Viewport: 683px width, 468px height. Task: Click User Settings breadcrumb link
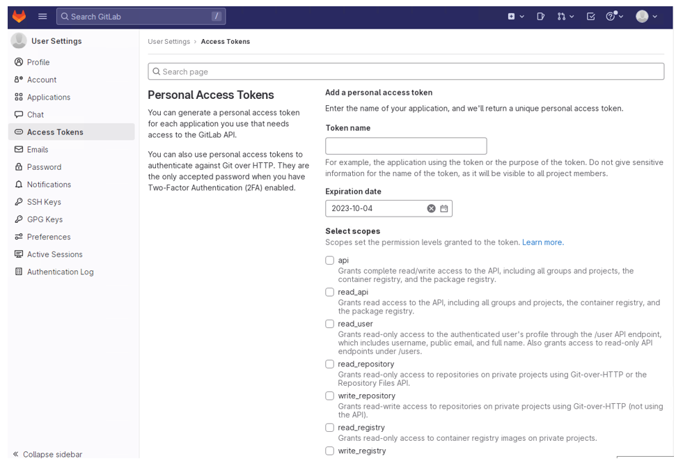pyautogui.click(x=168, y=42)
